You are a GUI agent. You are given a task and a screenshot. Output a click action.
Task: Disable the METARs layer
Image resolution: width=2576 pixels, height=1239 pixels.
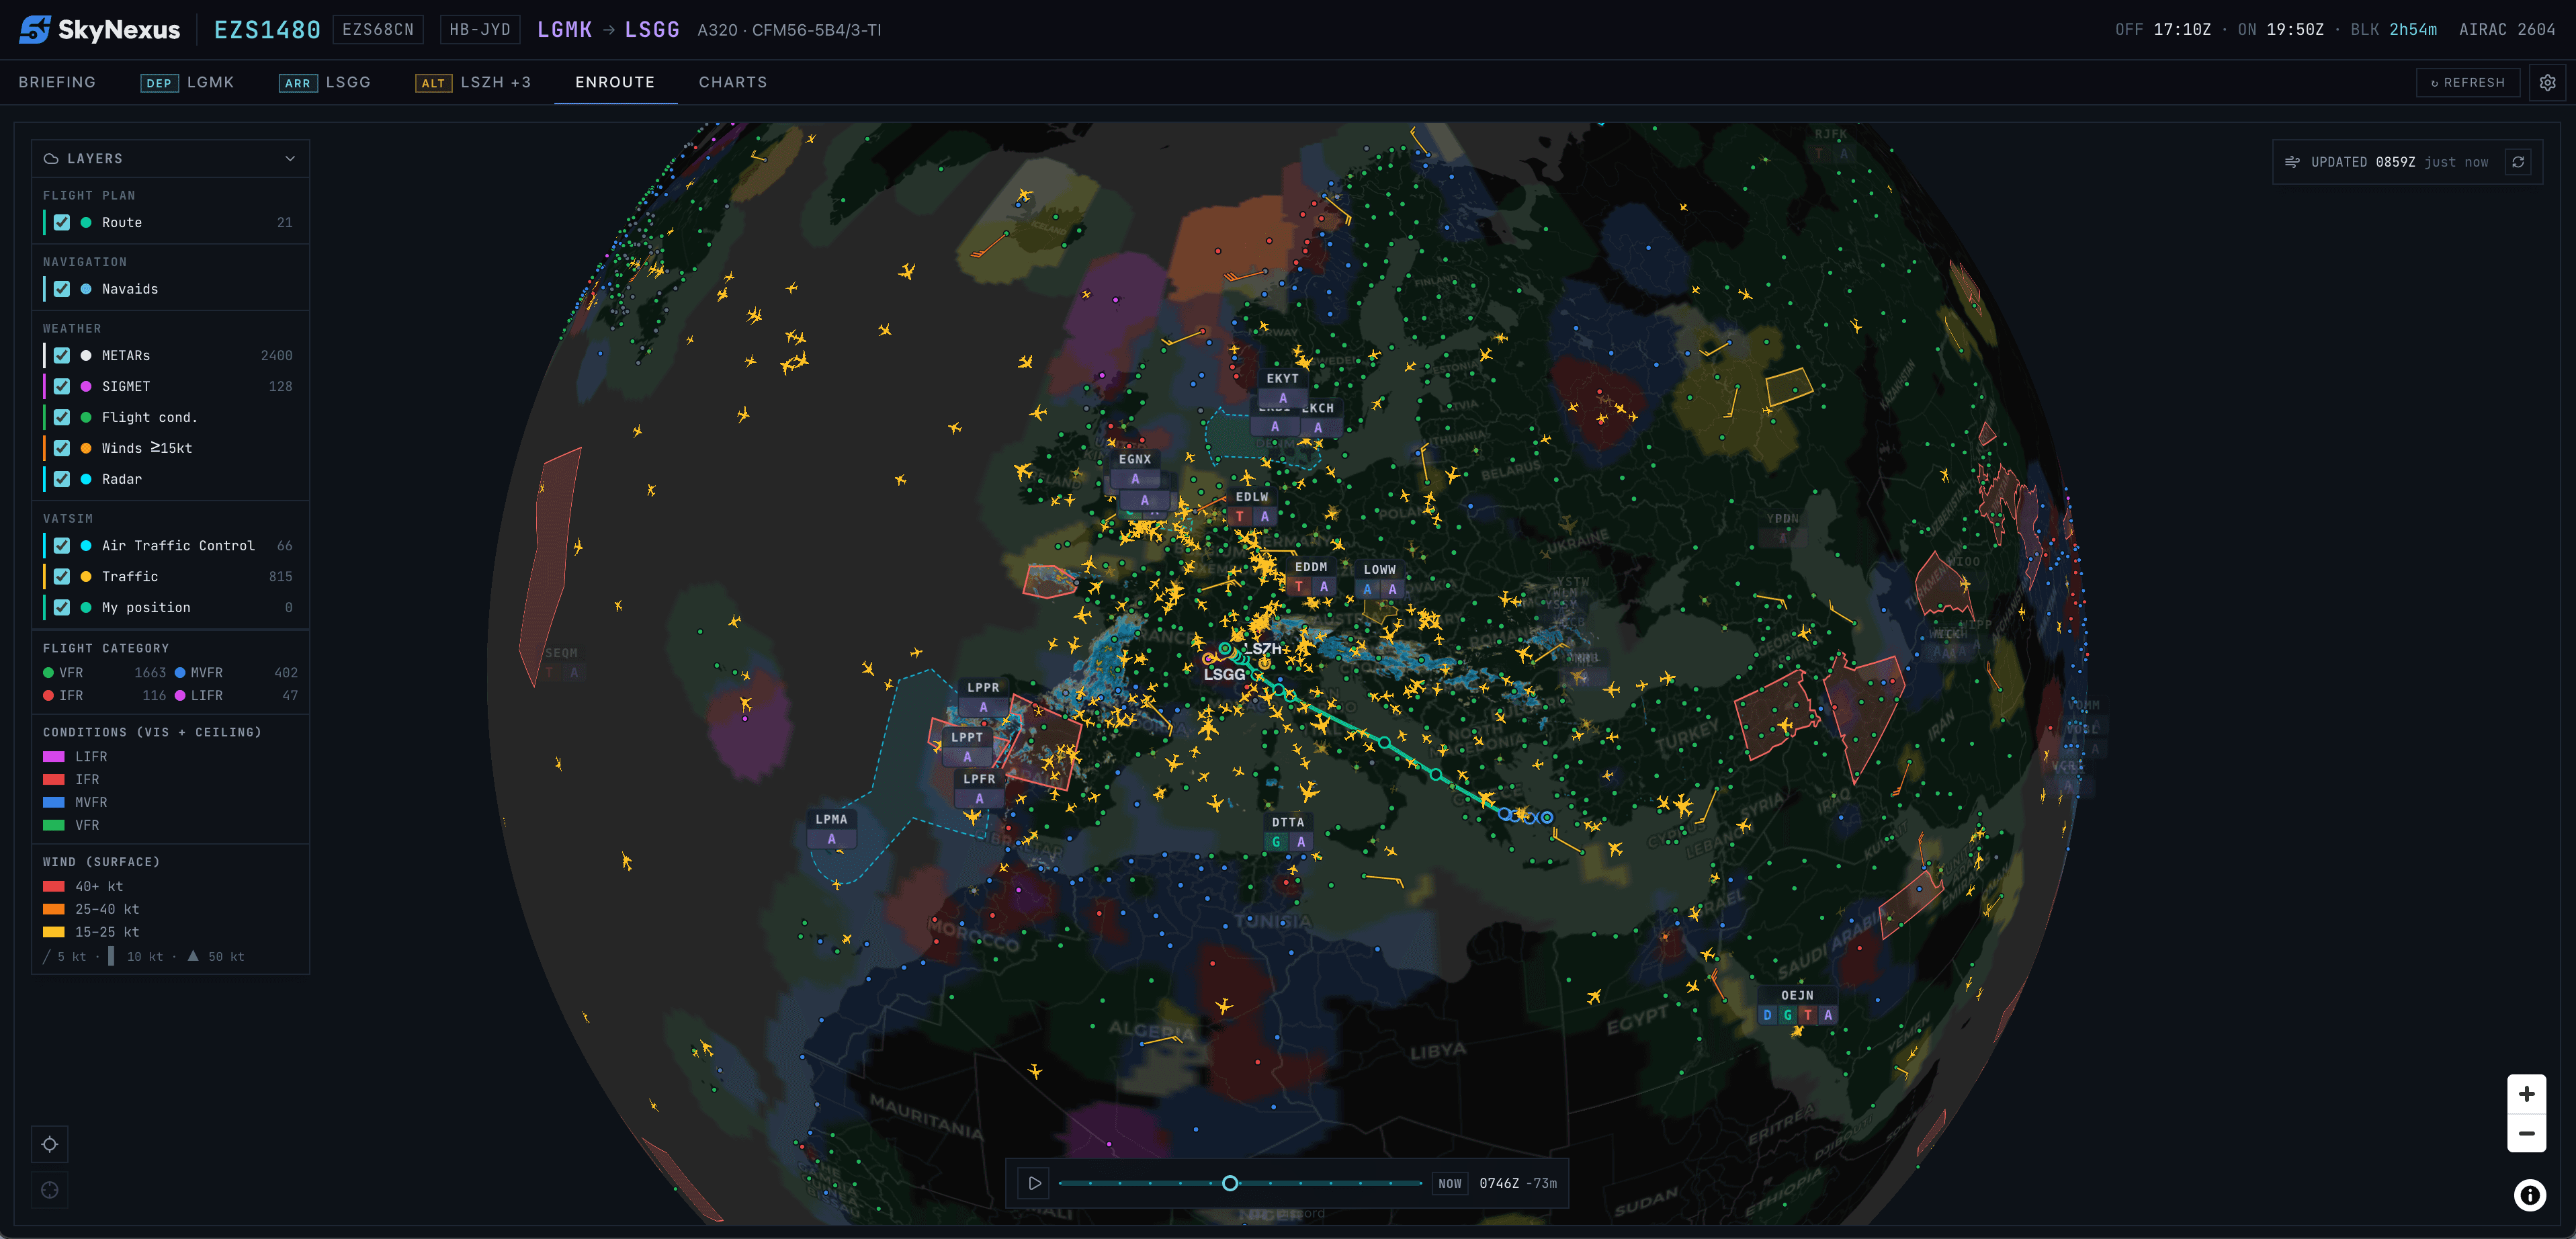click(x=62, y=356)
